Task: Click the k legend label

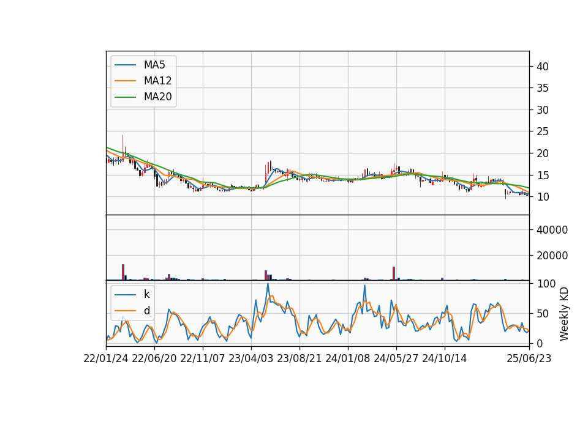Action: (x=146, y=294)
